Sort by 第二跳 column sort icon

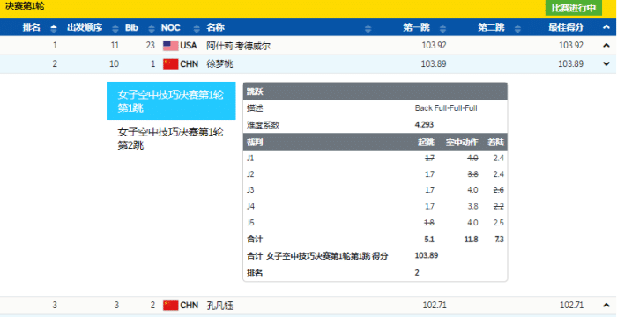(518, 28)
